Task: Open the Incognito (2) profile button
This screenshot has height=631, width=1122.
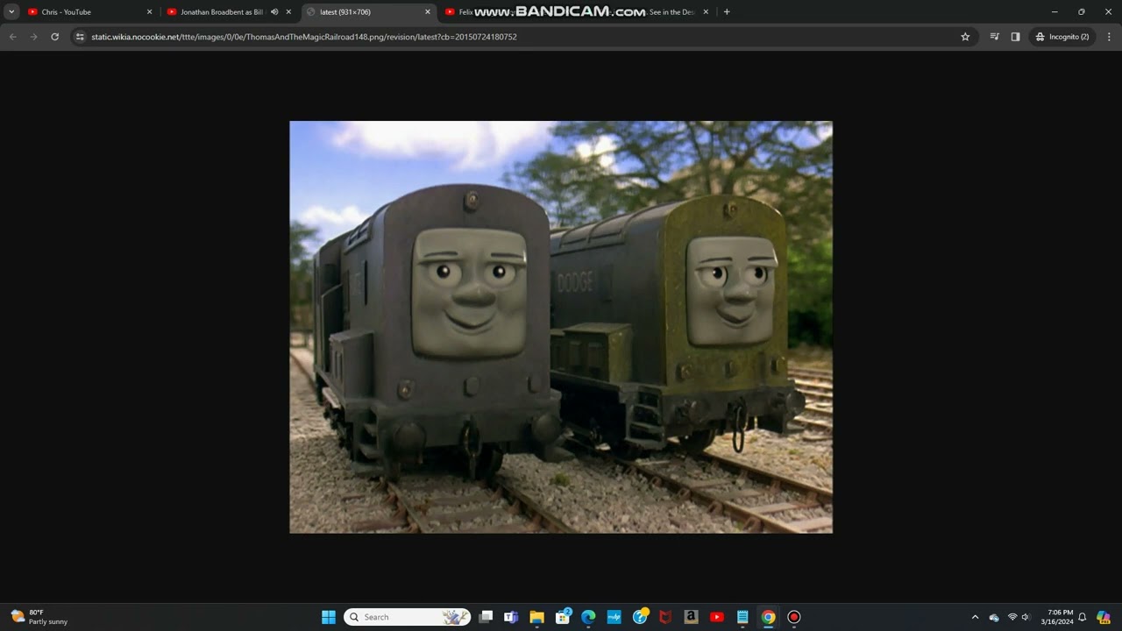Action: 1062,37
